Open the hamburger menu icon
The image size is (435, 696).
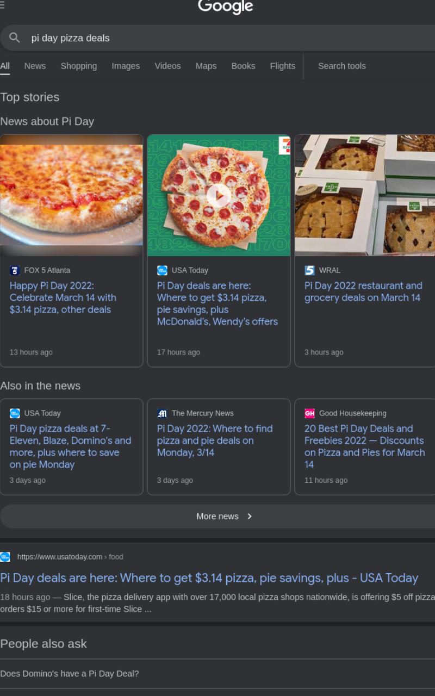[x=2, y=5]
